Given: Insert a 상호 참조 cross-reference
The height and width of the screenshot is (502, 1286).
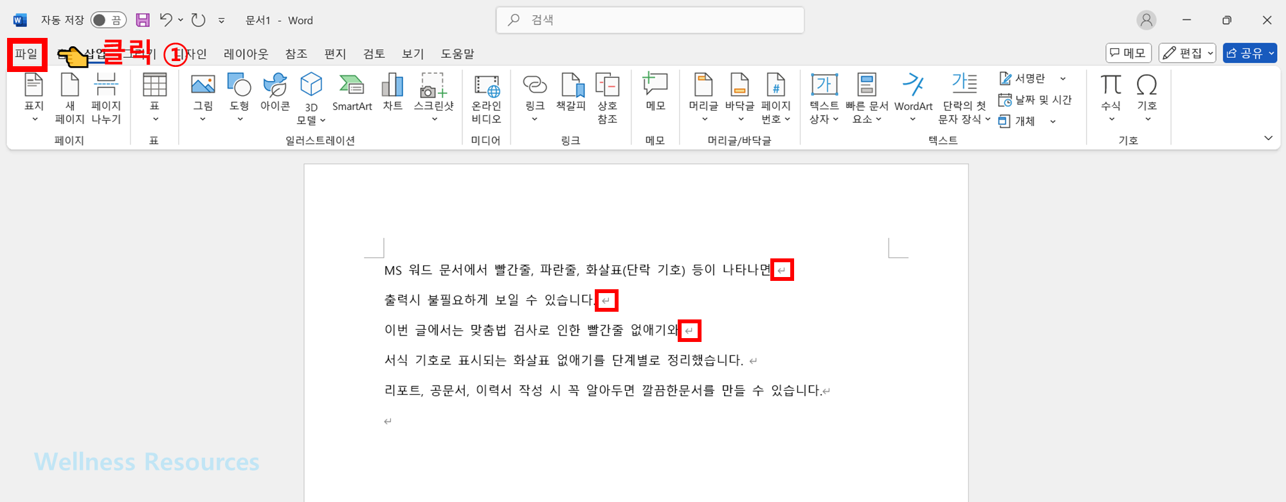Looking at the screenshot, I should click(x=608, y=98).
